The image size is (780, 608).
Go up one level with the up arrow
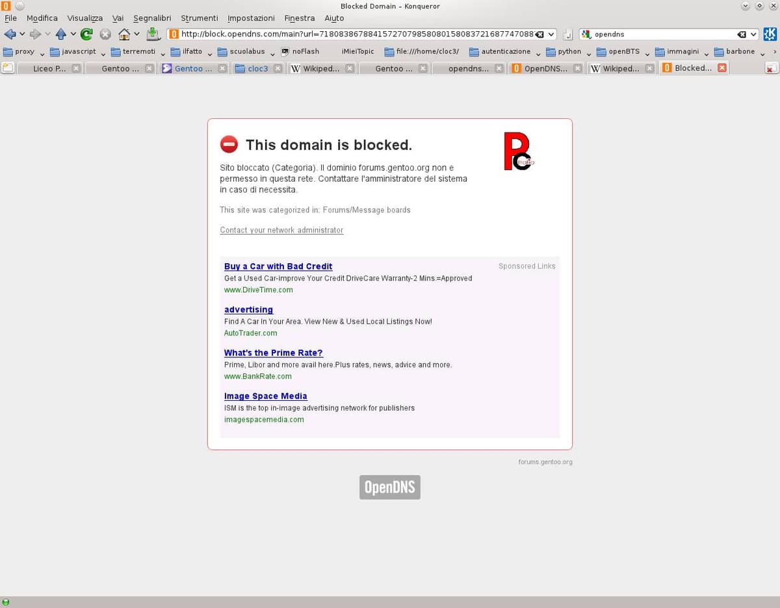coord(61,34)
